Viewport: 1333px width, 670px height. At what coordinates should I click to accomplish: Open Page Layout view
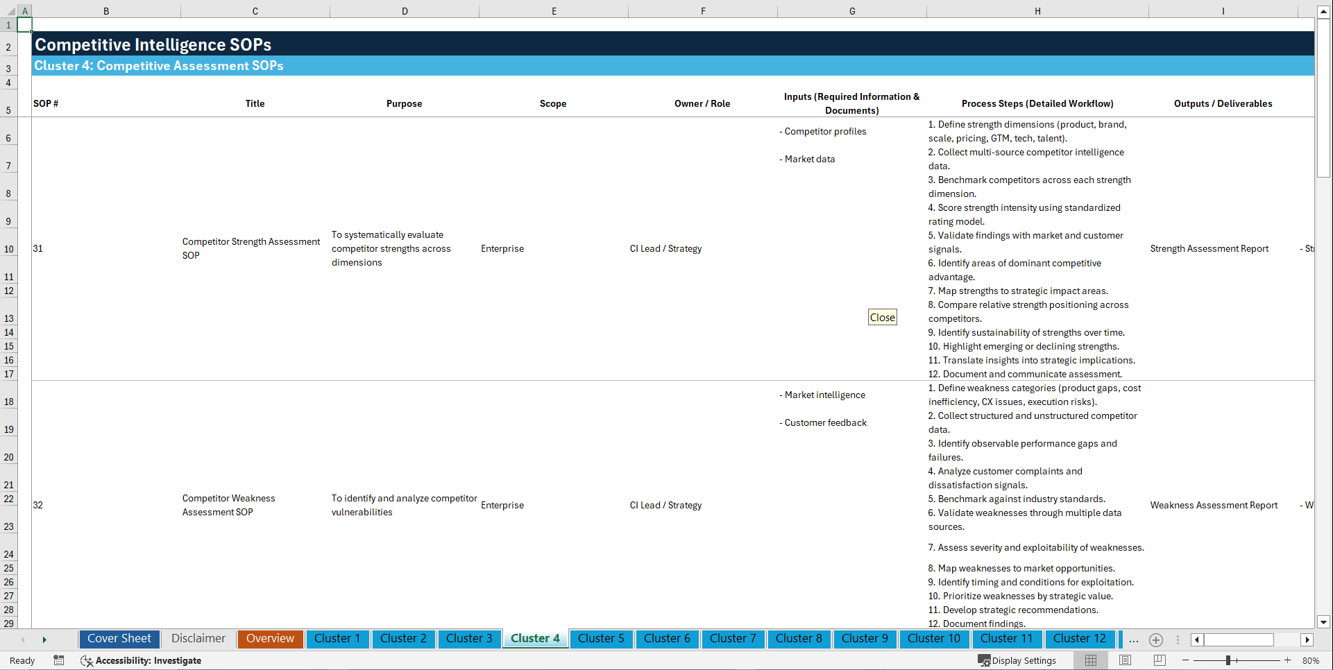(1124, 660)
